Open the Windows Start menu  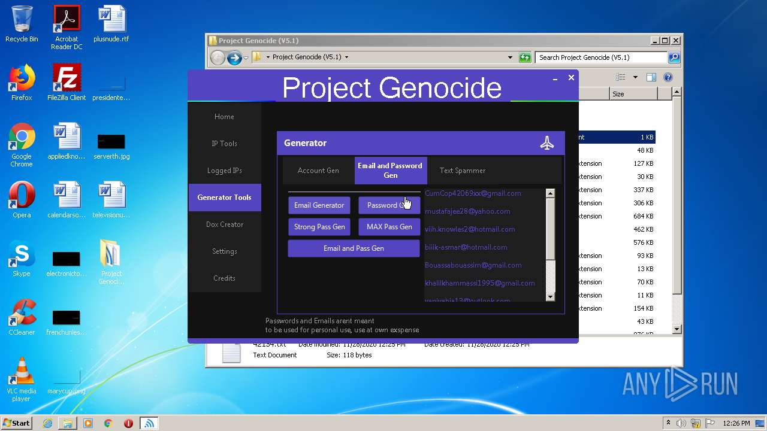tap(16, 423)
